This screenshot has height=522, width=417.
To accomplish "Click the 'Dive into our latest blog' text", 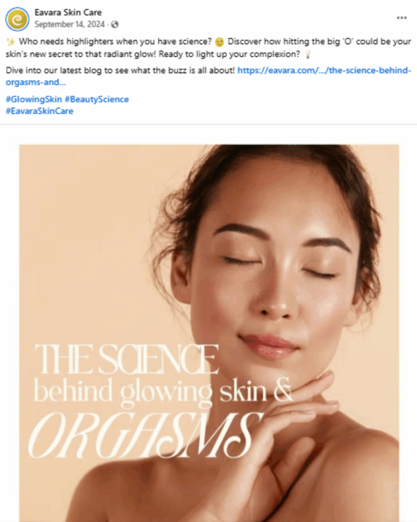I will pos(120,70).
